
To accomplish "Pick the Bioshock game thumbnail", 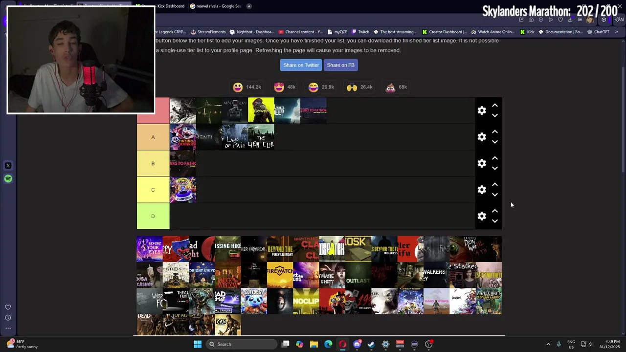I will pyautogui.click(x=202, y=301).
